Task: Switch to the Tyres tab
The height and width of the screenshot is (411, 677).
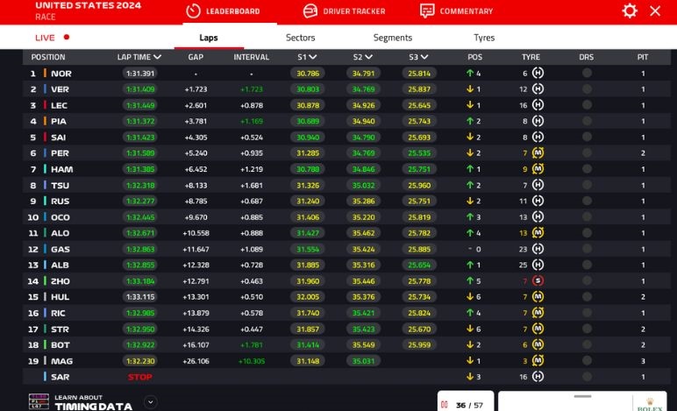Action: (x=484, y=38)
